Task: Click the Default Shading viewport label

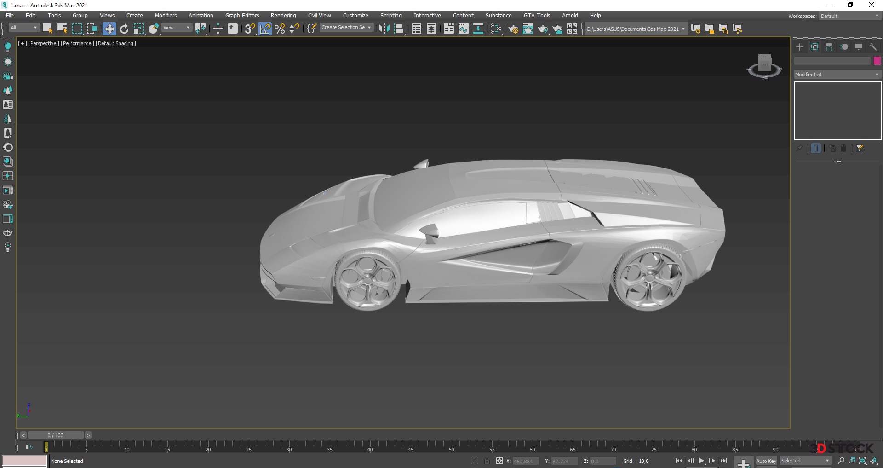Action: click(116, 43)
